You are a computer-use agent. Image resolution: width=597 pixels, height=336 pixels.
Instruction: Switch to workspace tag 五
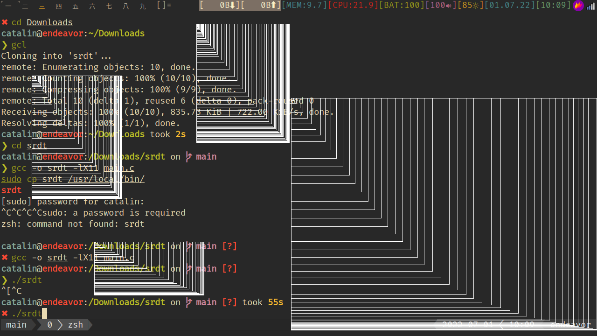coord(76,6)
